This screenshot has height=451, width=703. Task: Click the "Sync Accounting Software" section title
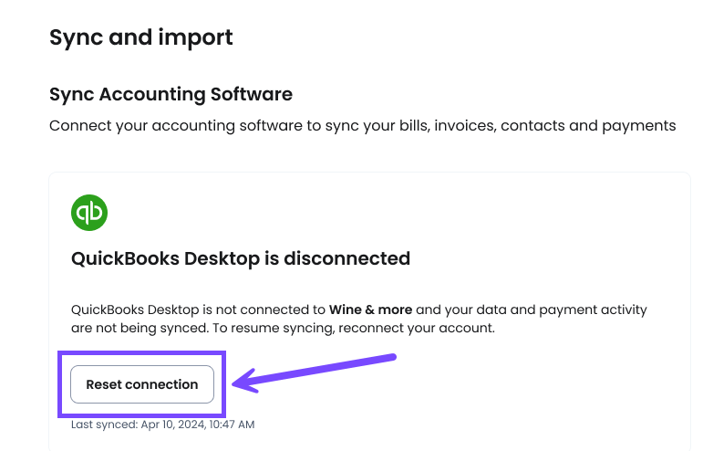[x=171, y=94]
